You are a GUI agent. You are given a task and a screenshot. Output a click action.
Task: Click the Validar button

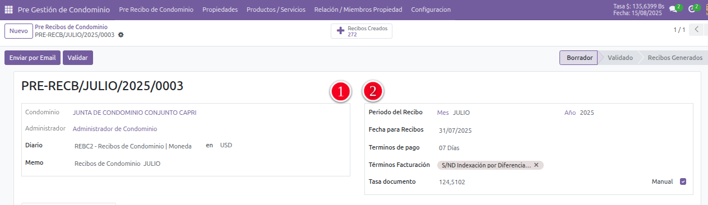(x=77, y=58)
